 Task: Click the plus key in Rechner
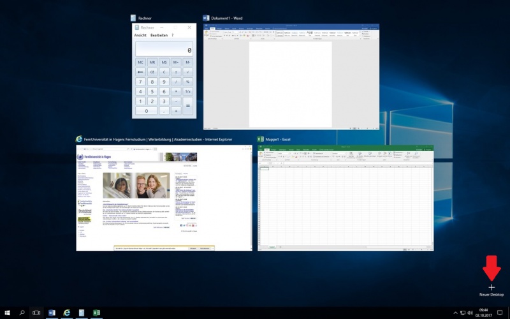[176, 111]
